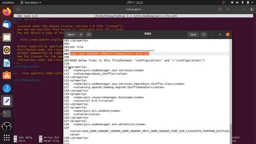The image size is (256, 144).
Task: Click the Write Out shortcut in nano
Action: pyautogui.click(x=49, y=138)
